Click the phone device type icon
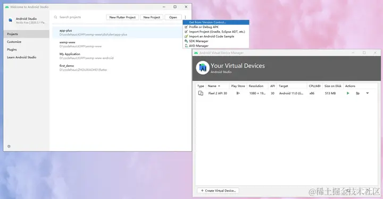 tap(201, 93)
